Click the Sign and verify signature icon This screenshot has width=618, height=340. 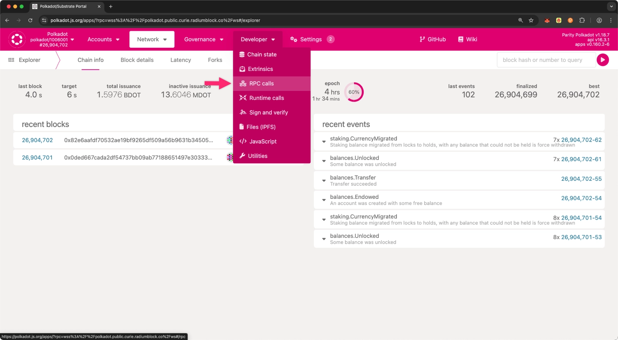tap(243, 113)
